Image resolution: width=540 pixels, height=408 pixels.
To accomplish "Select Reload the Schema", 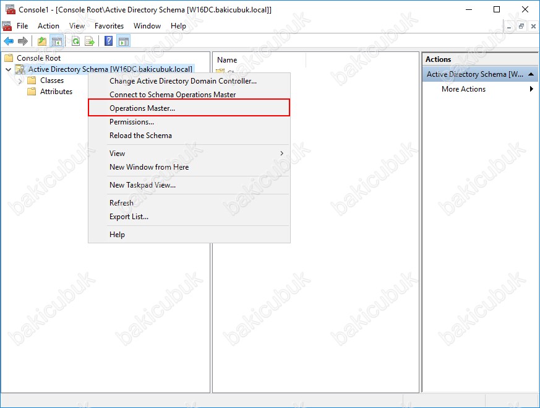I will coord(189,136).
